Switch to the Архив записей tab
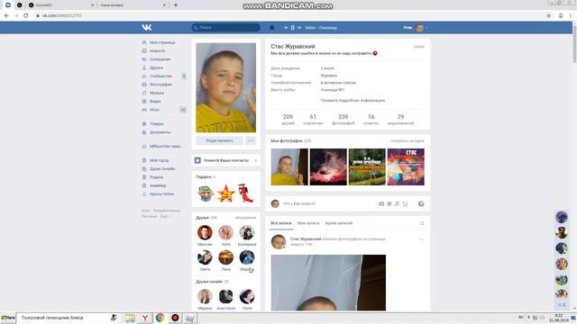This screenshot has height=324, width=577. pos(339,223)
